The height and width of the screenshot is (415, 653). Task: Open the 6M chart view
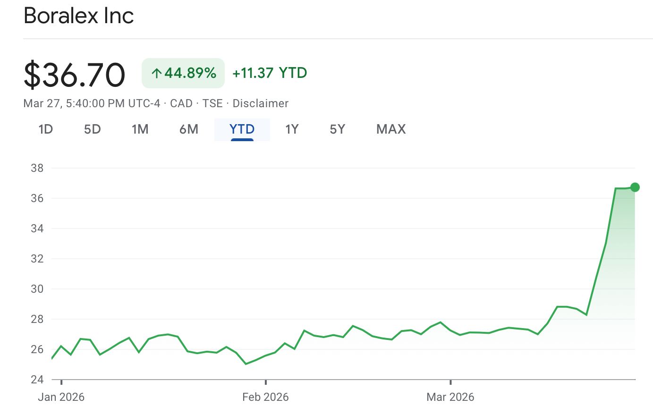tap(189, 129)
